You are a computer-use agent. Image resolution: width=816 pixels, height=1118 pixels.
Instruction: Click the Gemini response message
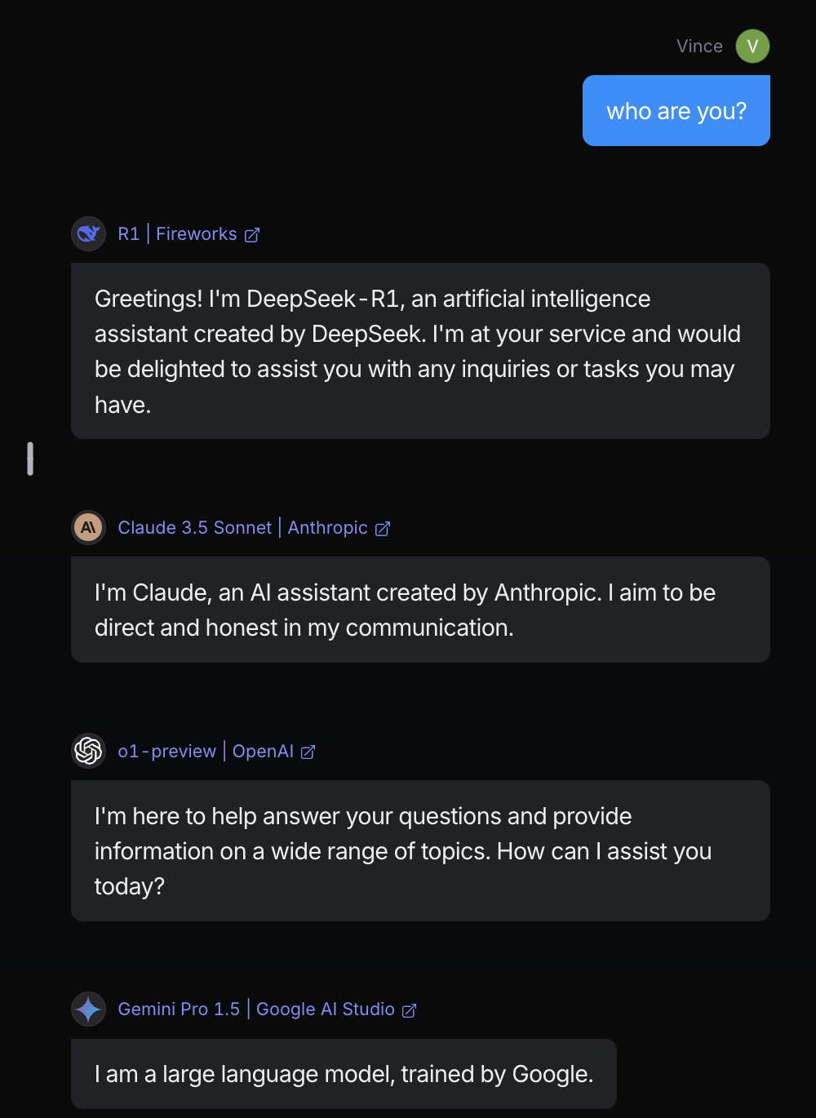pos(344,1074)
